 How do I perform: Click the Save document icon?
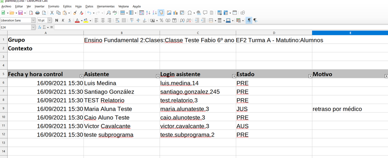[x=20, y=13]
